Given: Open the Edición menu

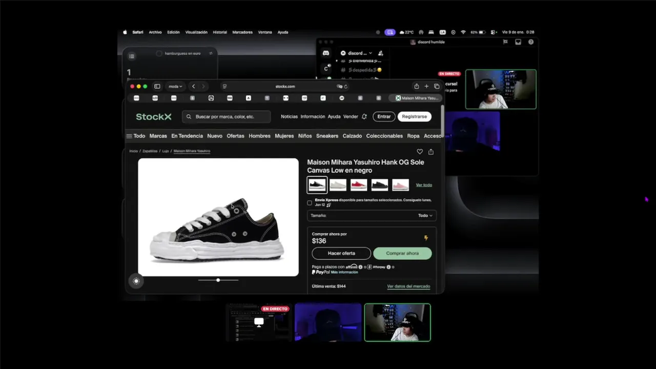Looking at the screenshot, I should 173,32.
